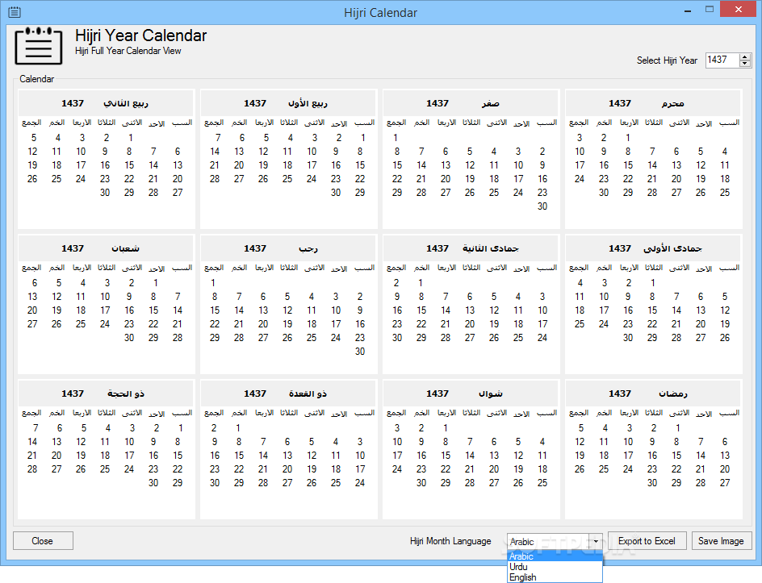Viewport: 762px width, 583px height.
Task: Click the Muharram 1437 month header
Action: [x=653, y=103]
